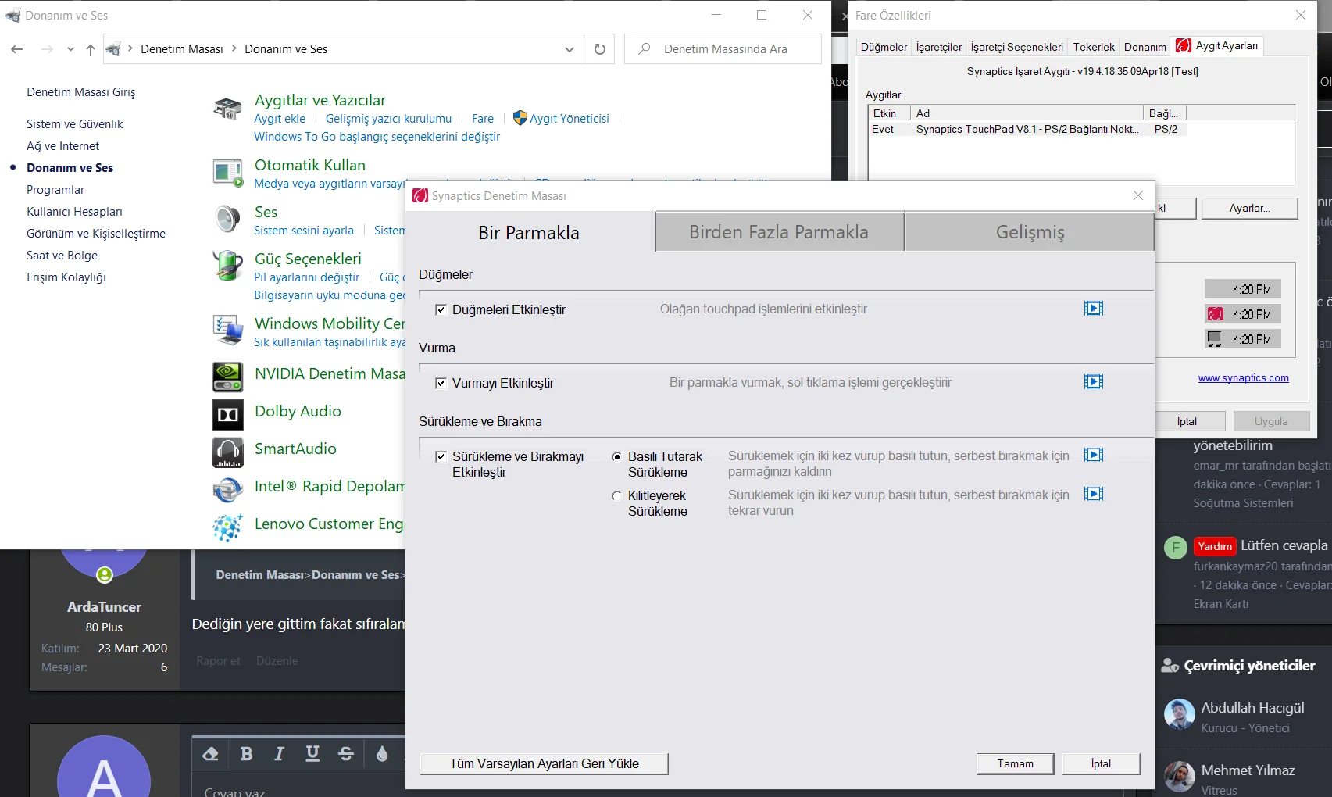Toggle the Vurmayı Etkinleştir checkbox

tap(441, 384)
